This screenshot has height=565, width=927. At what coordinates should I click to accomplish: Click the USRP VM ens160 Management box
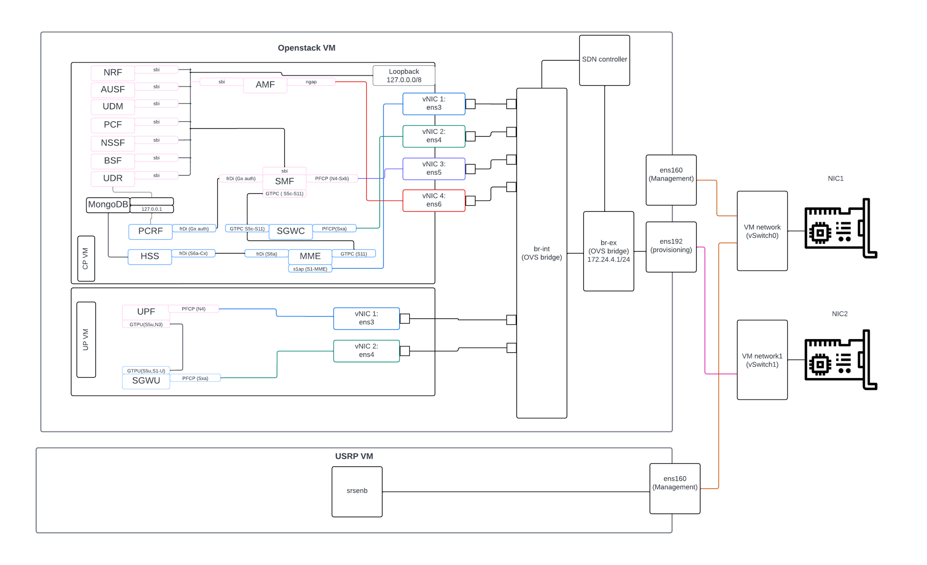tap(674, 488)
